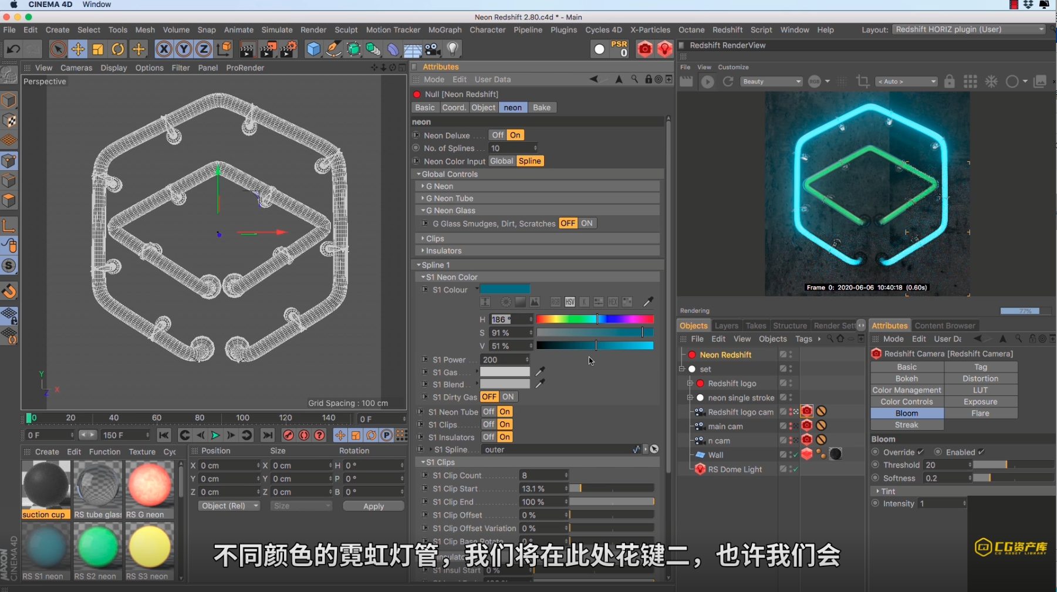Toggle X axis lock icon
Image resolution: width=1057 pixels, height=592 pixels.
pos(164,49)
